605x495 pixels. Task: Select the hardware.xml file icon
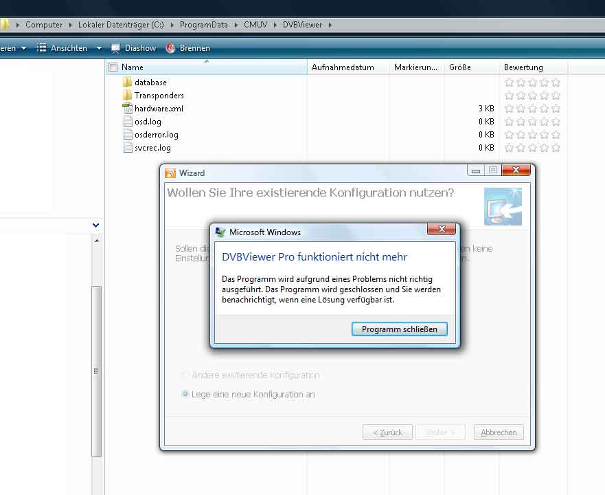coord(127,109)
